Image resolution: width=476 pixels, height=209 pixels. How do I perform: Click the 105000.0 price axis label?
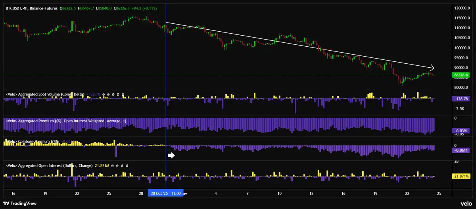click(462, 38)
